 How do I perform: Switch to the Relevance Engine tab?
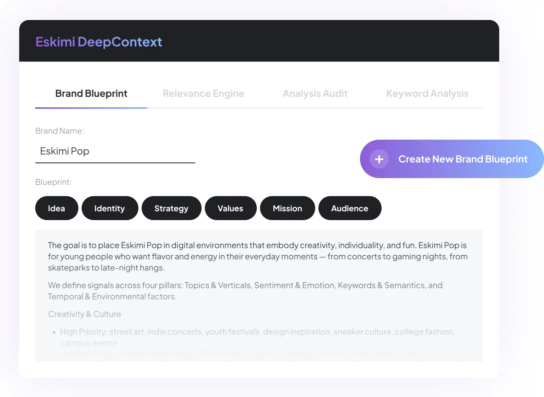pos(203,94)
